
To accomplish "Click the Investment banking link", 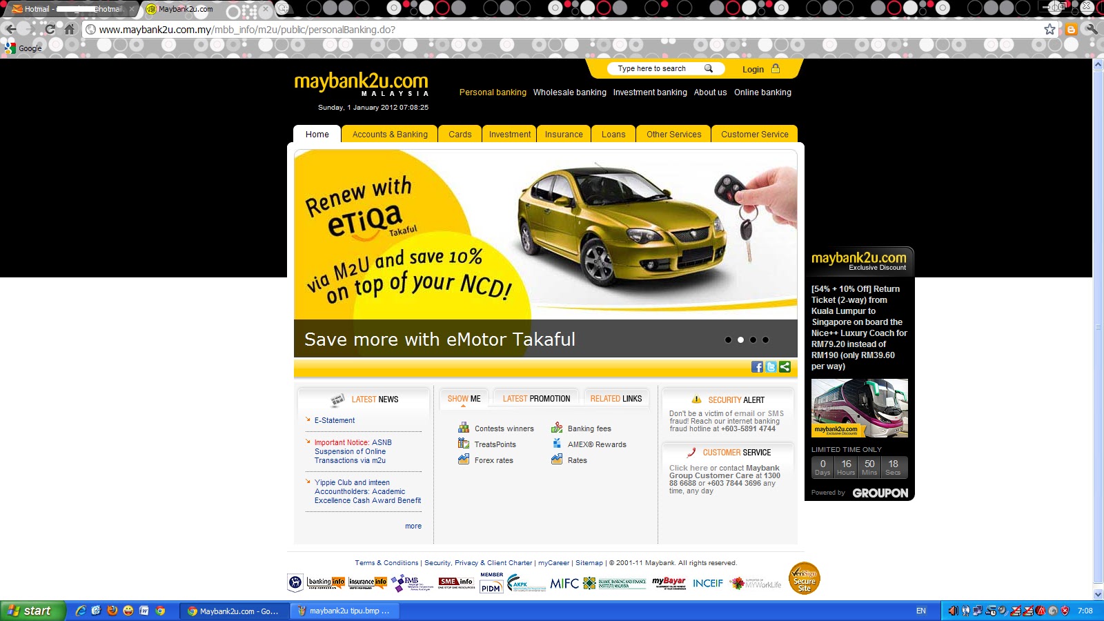I will (x=650, y=92).
